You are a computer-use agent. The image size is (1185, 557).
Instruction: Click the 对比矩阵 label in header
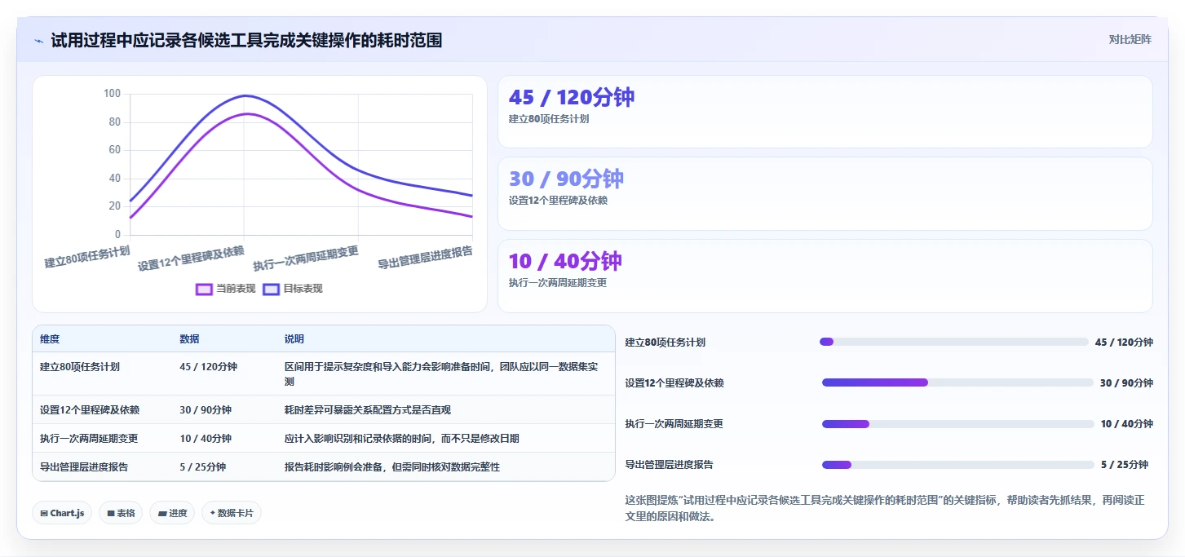(1130, 40)
